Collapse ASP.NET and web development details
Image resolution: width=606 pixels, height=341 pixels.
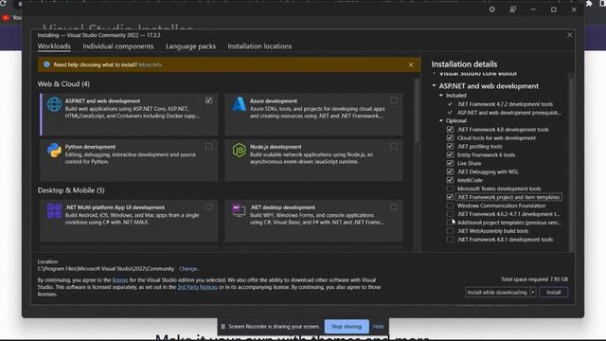click(434, 86)
